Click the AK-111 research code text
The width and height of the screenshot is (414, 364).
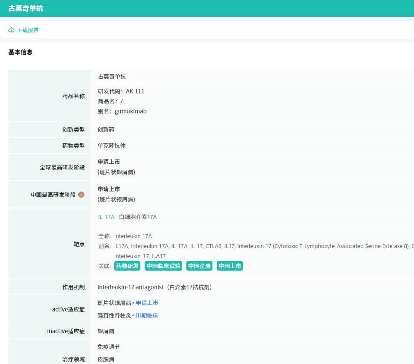[x=135, y=91]
